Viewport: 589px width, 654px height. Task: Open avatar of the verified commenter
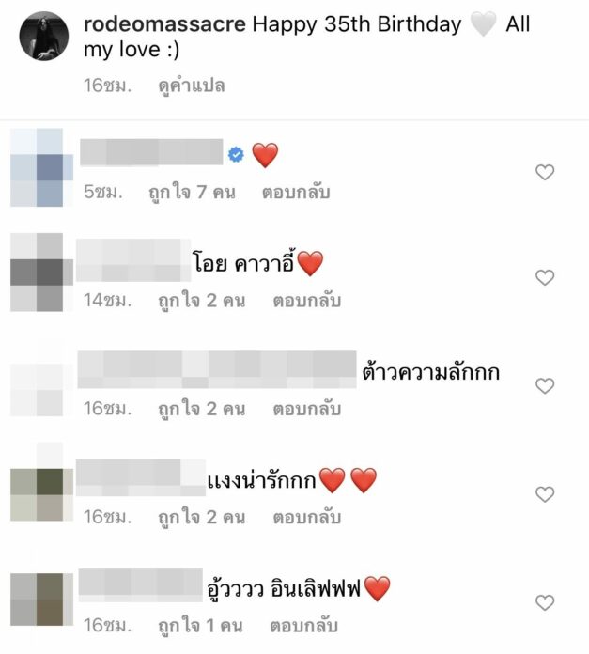[41, 167]
